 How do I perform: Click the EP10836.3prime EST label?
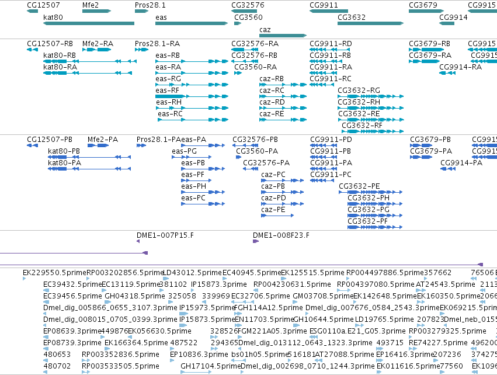pos(199,355)
